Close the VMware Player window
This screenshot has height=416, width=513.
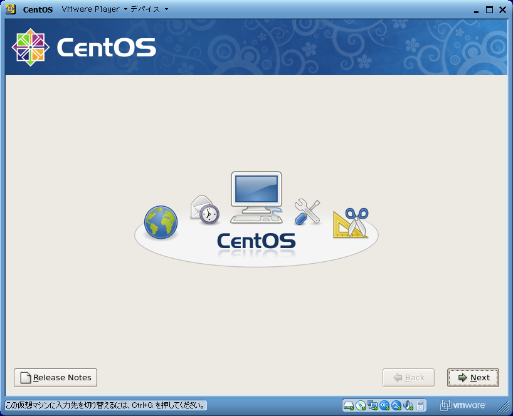click(x=502, y=10)
